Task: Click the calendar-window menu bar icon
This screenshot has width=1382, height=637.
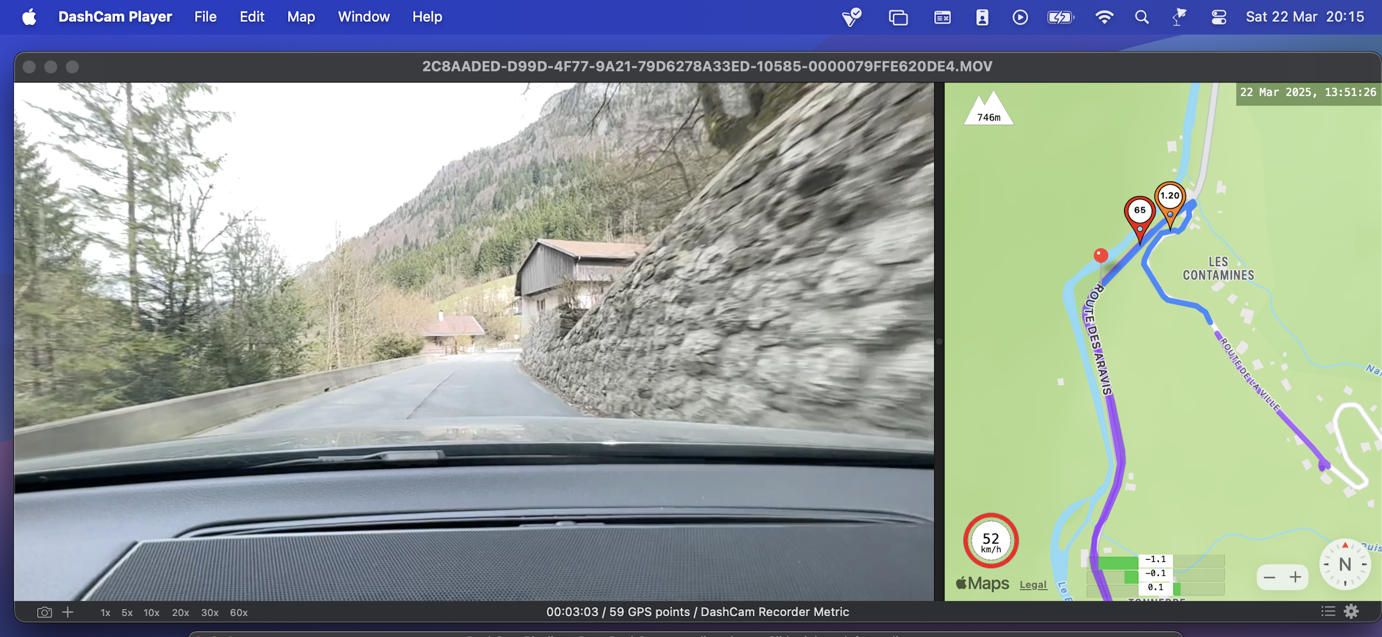Action: pyautogui.click(x=942, y=17)
